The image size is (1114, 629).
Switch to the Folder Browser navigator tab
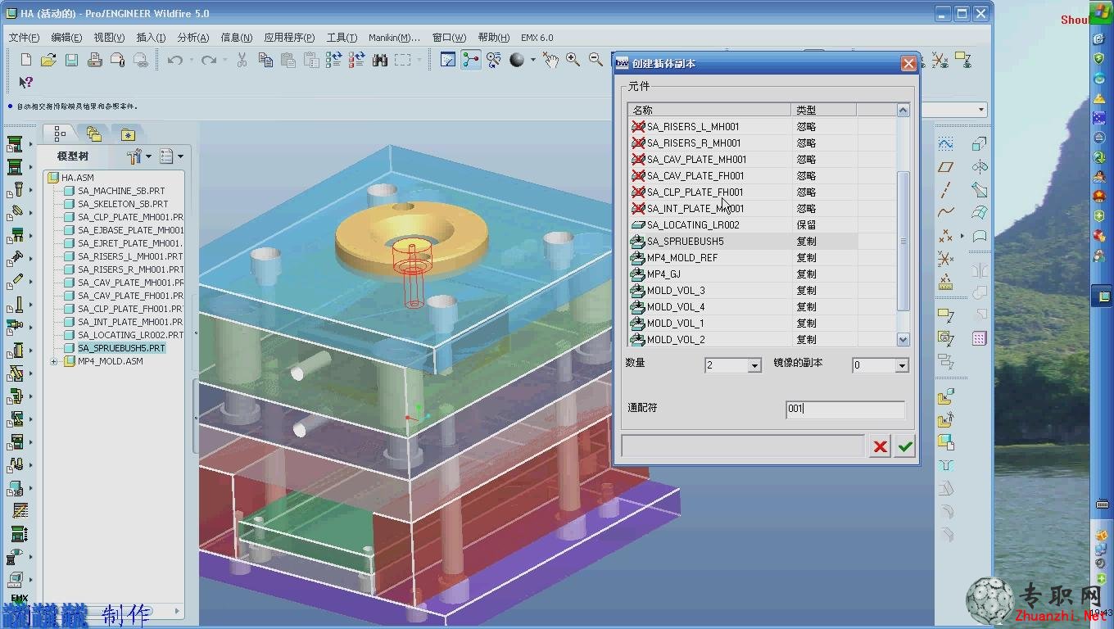(93, 133)
